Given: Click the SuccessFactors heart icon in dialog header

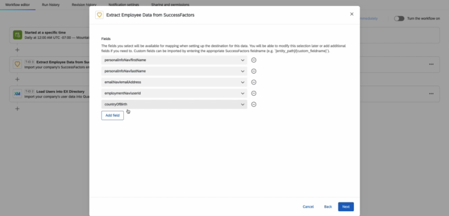Looking at the screenshot, I should 99,15.
